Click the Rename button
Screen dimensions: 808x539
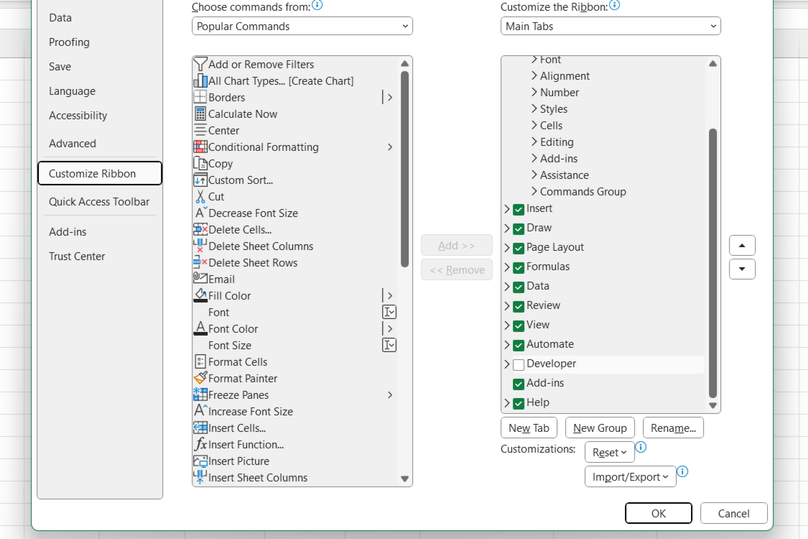673,428
